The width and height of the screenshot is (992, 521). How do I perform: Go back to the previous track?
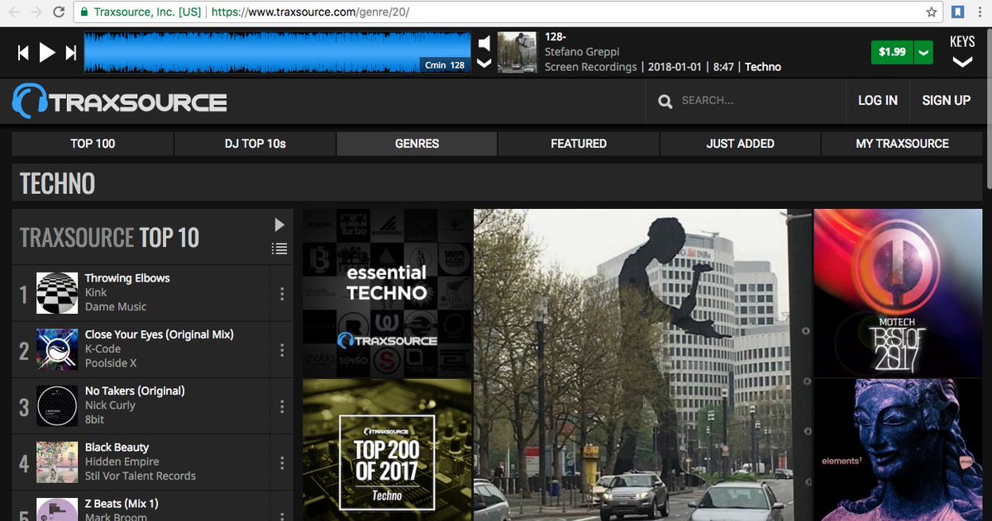pyautogui.click(x=21, y=51)
